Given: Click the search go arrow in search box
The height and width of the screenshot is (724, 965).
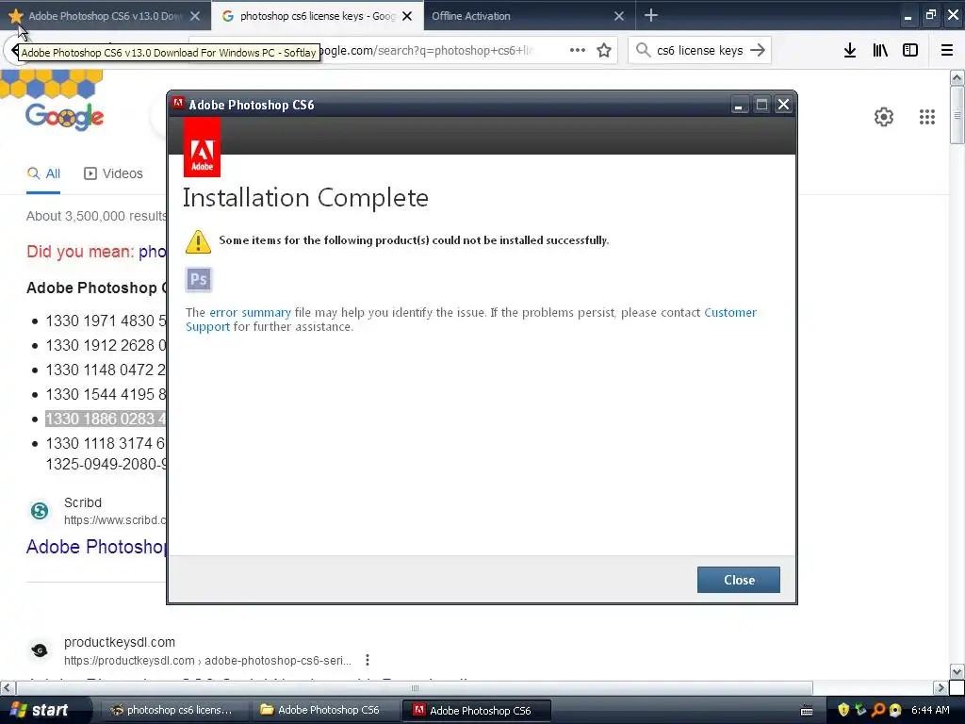Looking at the screenshot, I should pos(758,50).
